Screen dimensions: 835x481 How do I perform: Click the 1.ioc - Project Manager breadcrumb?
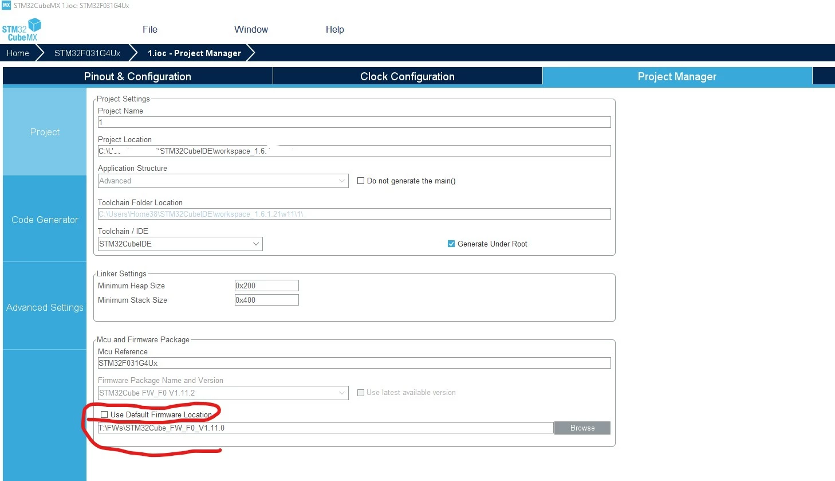click(x=194, y=53)
